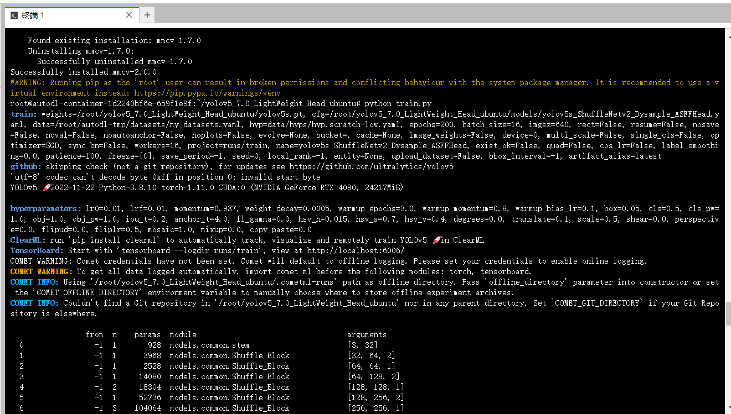
Task: Click the '[32, 64, 2]' arguments value
Action: (371, 355)
